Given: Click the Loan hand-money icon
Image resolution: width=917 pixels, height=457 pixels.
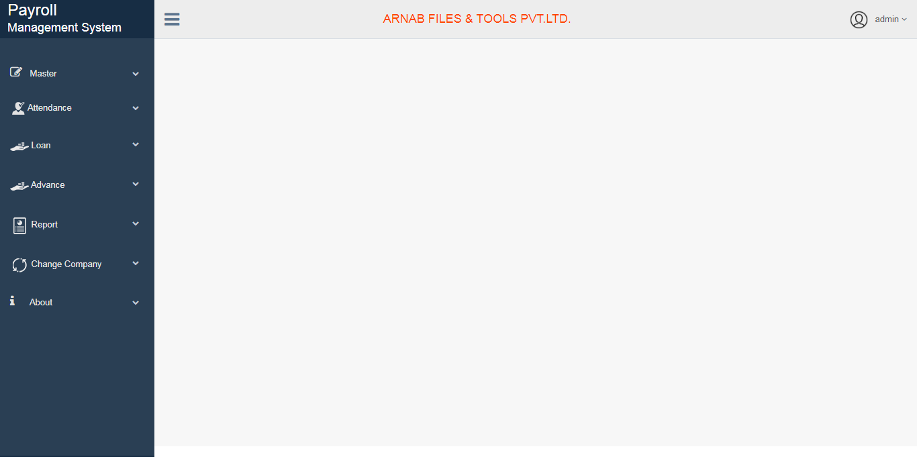Looking at the screenshot, I should 19,146.
